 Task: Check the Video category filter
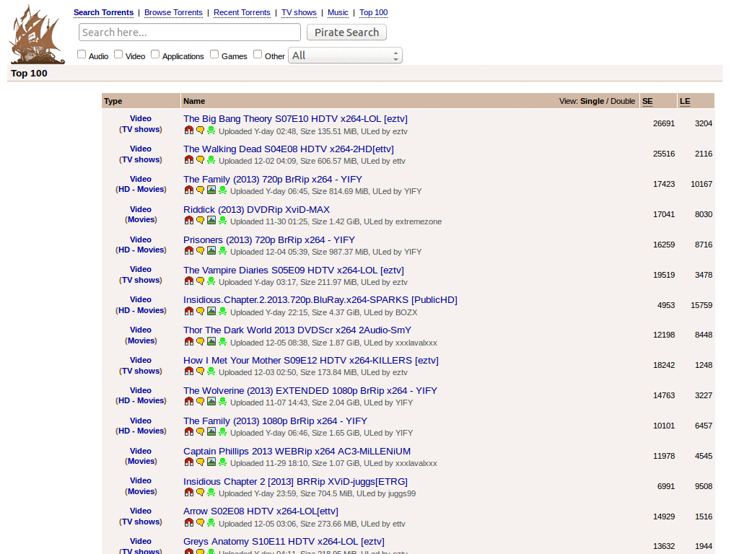118,53
